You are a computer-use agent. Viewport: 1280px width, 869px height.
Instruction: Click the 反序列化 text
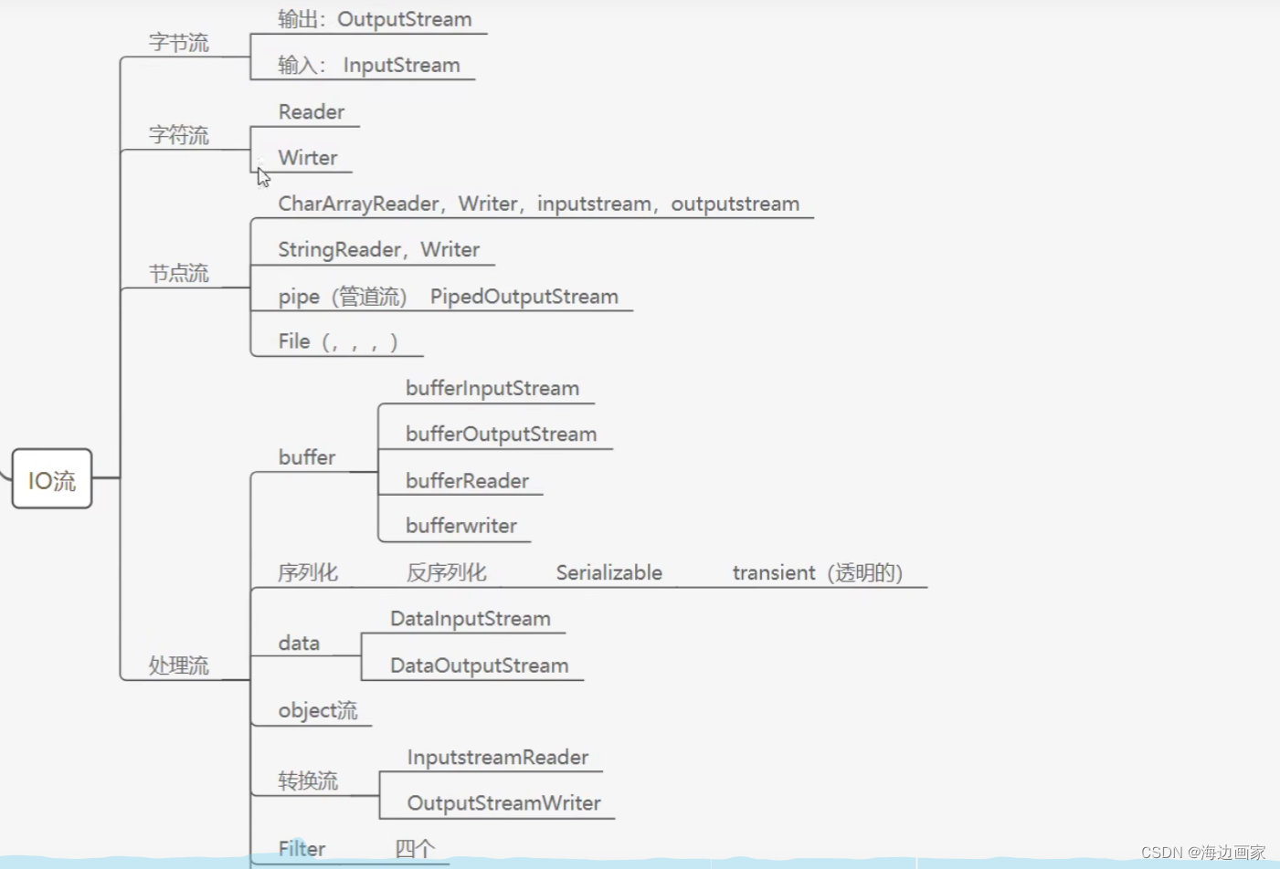(447, 572)
